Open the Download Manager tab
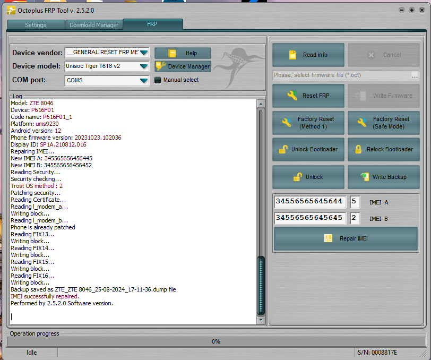The width and height of the screenshot is (431, 360). (x=94, y=25)
